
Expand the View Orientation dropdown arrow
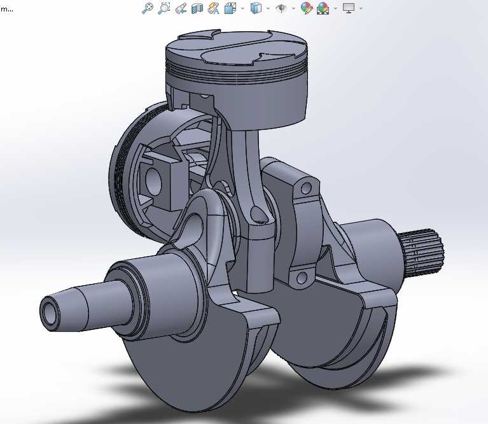click(x=243, y=8)
